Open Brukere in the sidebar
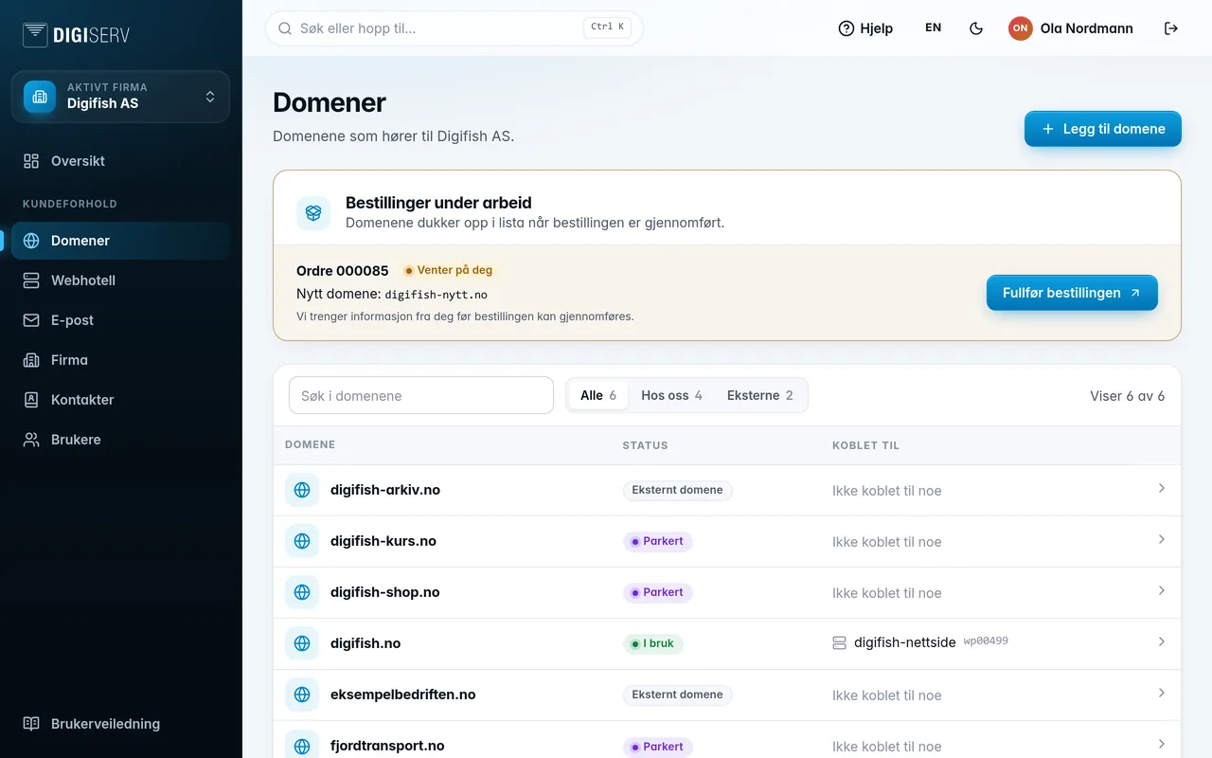 120,440
